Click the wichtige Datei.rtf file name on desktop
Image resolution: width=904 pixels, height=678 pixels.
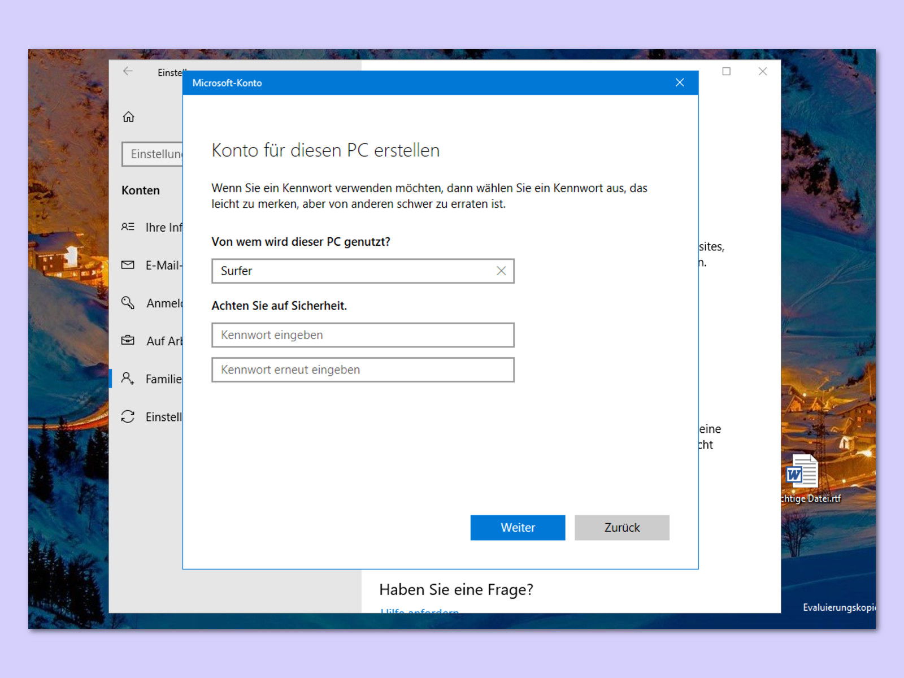coord(811,498)
